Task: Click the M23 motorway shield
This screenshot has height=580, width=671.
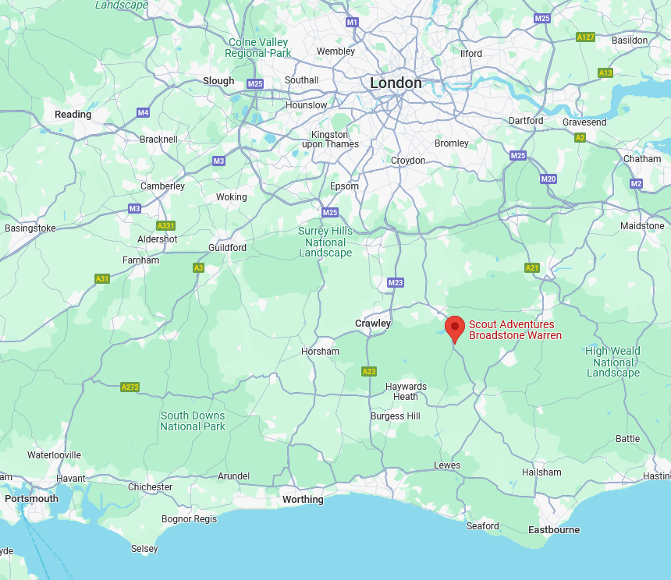Action: pyautogui.click(x=396, y=282)
